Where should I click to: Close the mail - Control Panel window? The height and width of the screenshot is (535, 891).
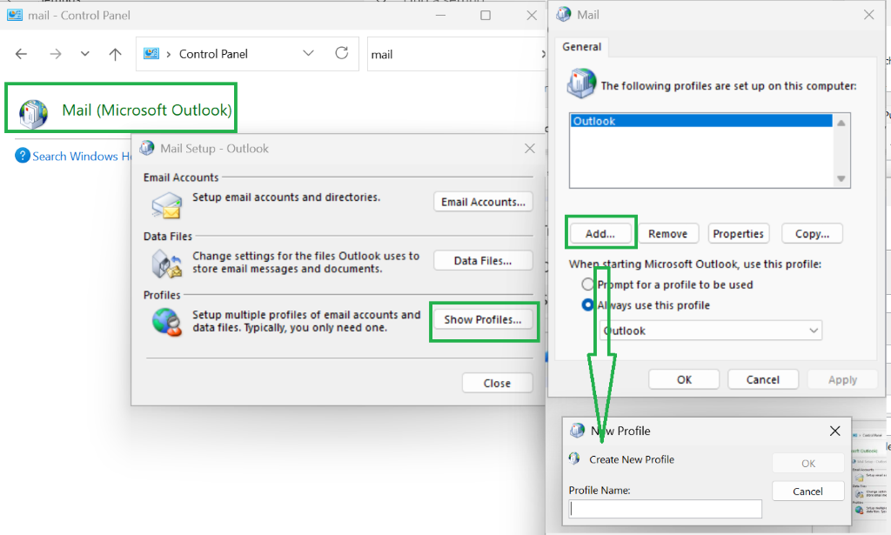pos(532,16)
